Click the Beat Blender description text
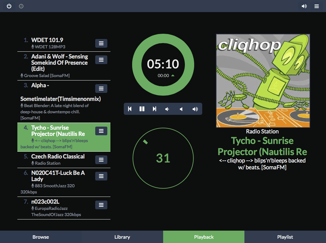Image resolution: width=326 pixels, height=243 pixels. tap(55, 112)
